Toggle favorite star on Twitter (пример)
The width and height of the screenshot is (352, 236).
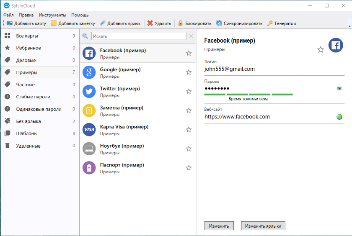pos(189,92)
